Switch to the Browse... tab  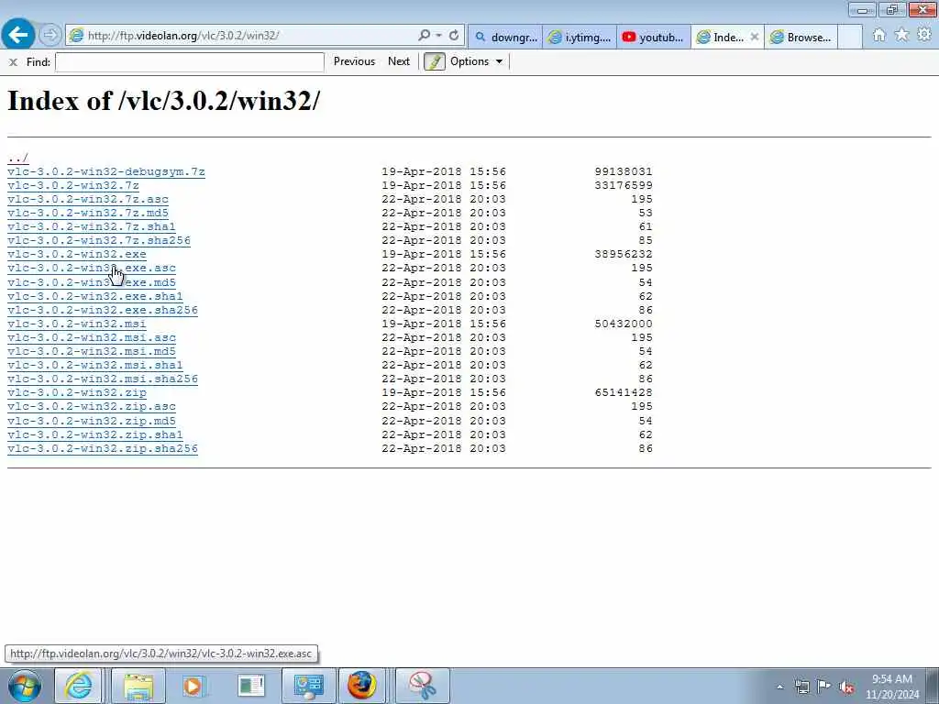coord(801,37)
